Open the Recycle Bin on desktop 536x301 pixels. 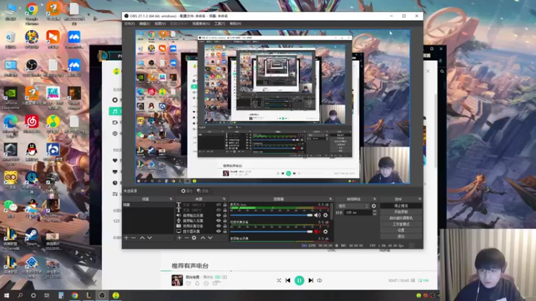(11, 39)
